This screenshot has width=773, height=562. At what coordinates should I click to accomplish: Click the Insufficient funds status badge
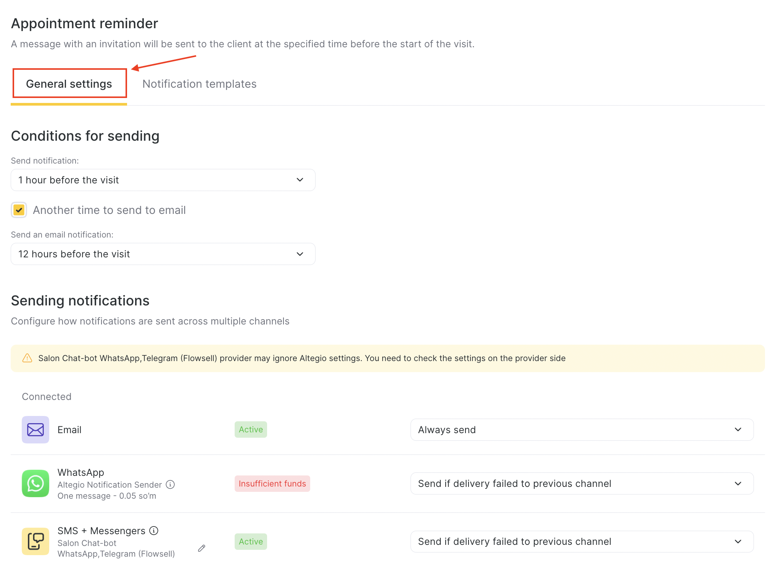tap(272, 483)
